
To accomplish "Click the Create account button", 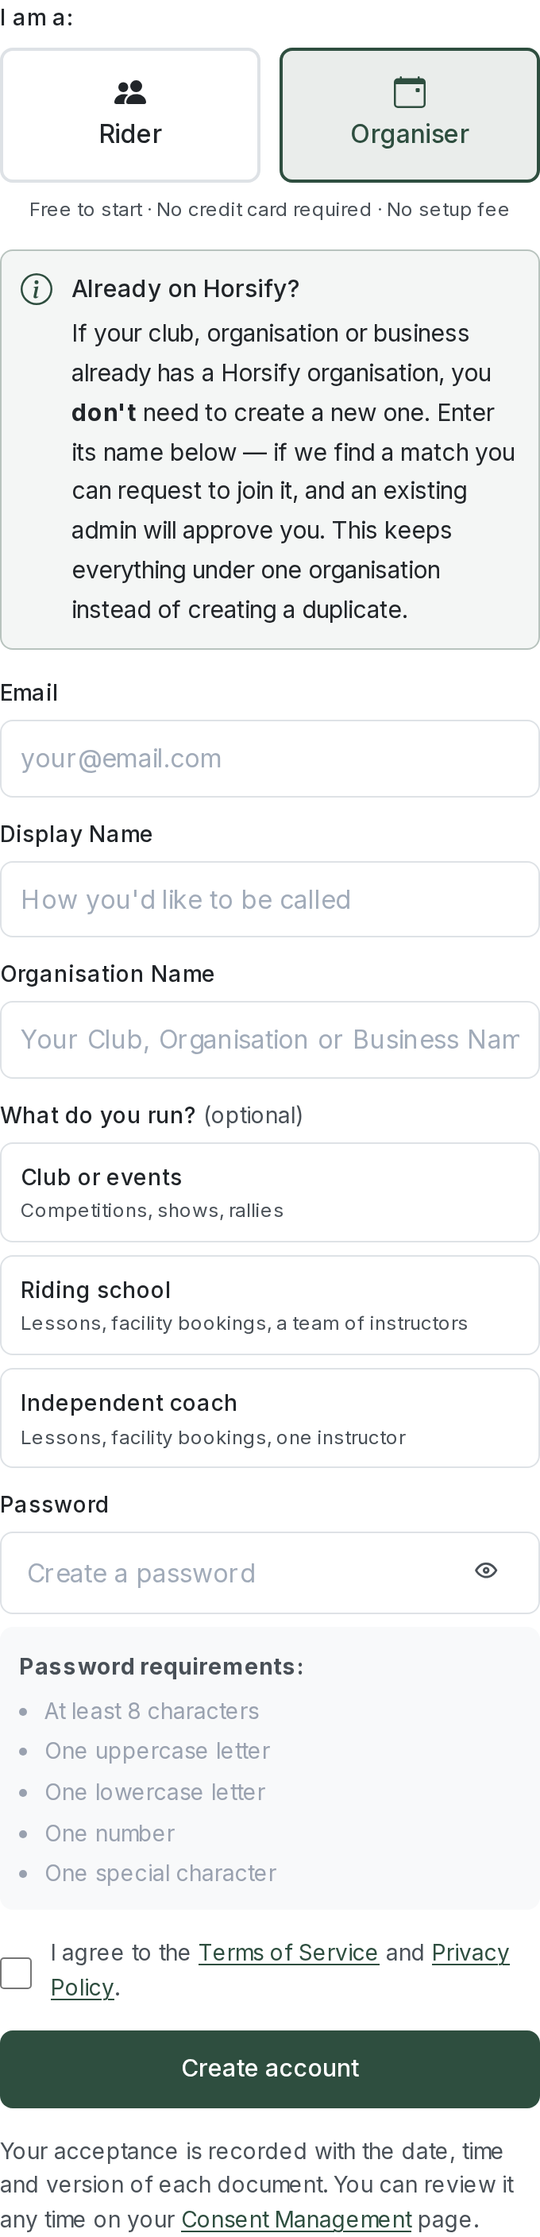I will pyautogui.click(x=270, y=2069).
